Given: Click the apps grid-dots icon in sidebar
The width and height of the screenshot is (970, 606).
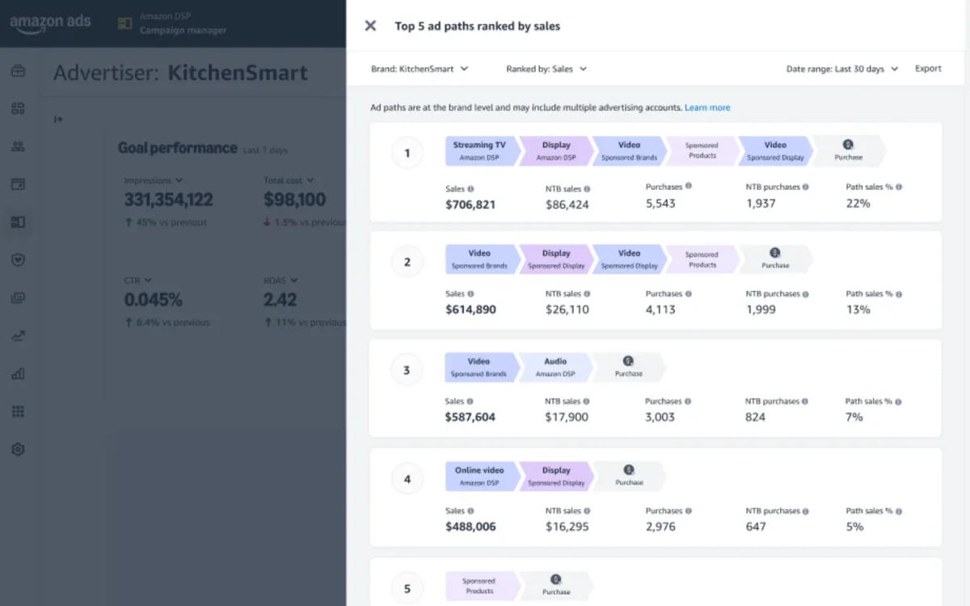Looking at the screenshot, I should [18, 410].
